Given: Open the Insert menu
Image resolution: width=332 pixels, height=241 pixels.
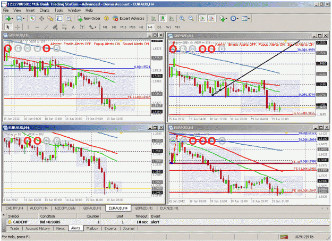Looking at the screenshot, I should click(x=30, y=10).
